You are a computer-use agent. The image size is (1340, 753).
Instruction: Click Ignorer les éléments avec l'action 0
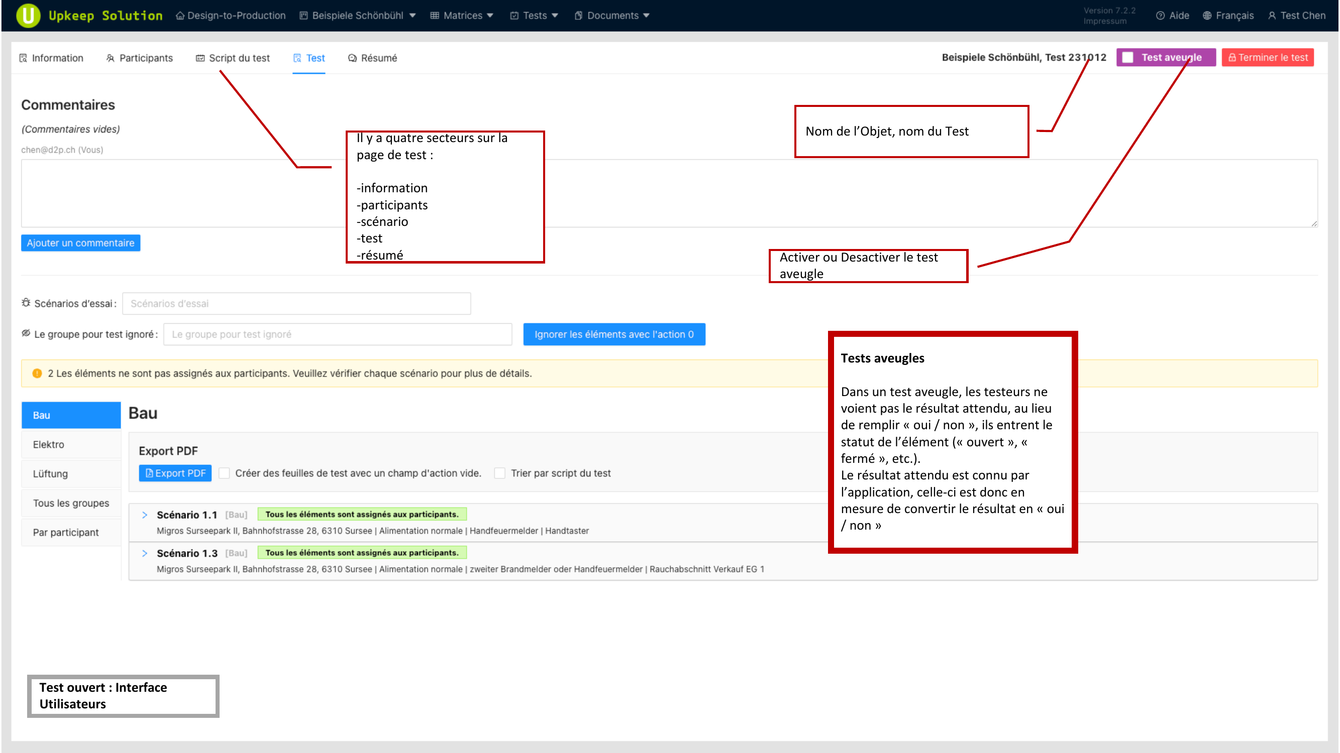(x=614, y=334)
